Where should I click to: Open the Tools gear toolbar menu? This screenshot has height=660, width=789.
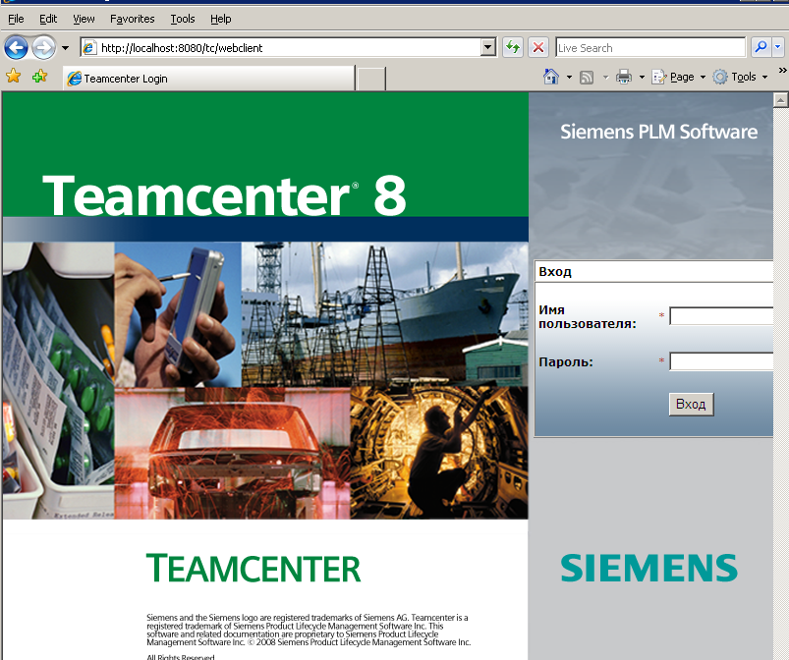click(x=740, y=77)
